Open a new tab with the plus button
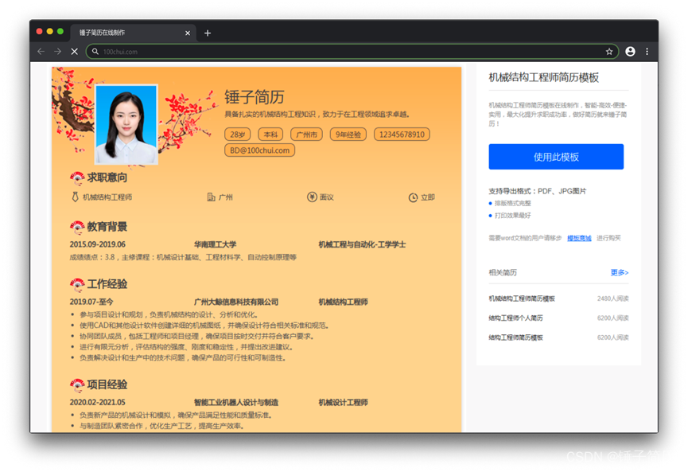Viewport: 688px width, 472px height. point(208,33)
